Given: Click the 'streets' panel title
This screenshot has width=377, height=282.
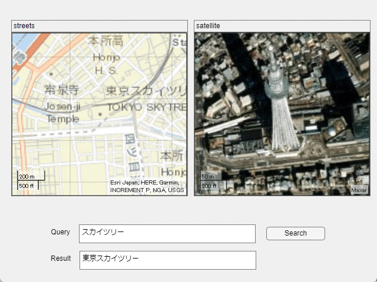Looking at the screenshot, I should [24, 26].
